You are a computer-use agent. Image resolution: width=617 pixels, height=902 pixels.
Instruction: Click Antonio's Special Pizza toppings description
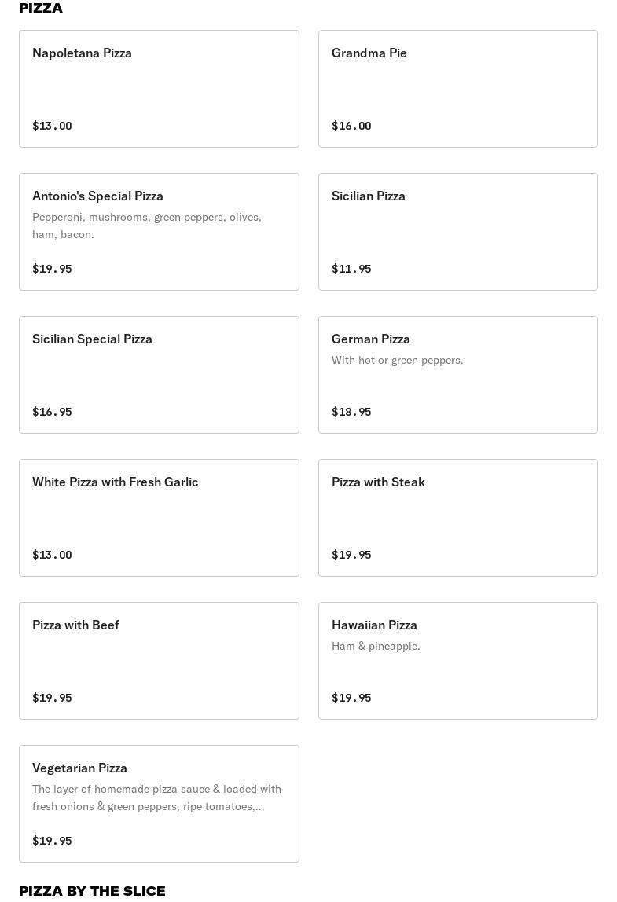[147, 225]
